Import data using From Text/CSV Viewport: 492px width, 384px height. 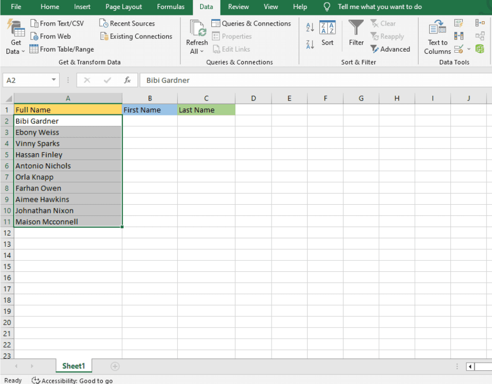pos(58,23)
